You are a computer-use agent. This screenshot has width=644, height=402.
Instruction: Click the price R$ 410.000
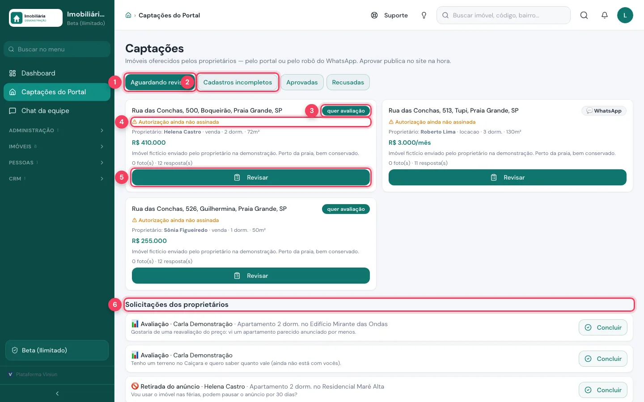[x=148, y=142]
